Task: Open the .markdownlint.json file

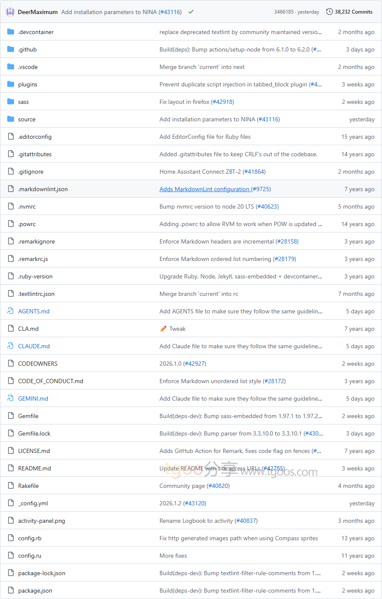Action: (43, 189)
